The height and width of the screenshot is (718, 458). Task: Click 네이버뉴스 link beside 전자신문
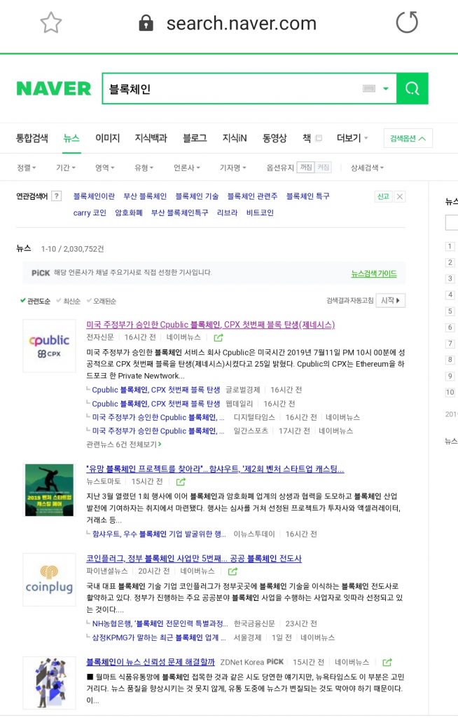click(183, 337)
